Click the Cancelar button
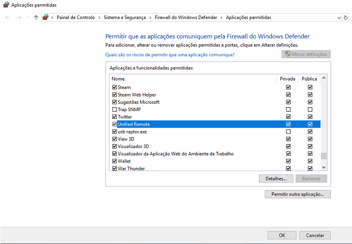This screenshot has width=352, height=244. pyautogui.click(x=315, y=235)
